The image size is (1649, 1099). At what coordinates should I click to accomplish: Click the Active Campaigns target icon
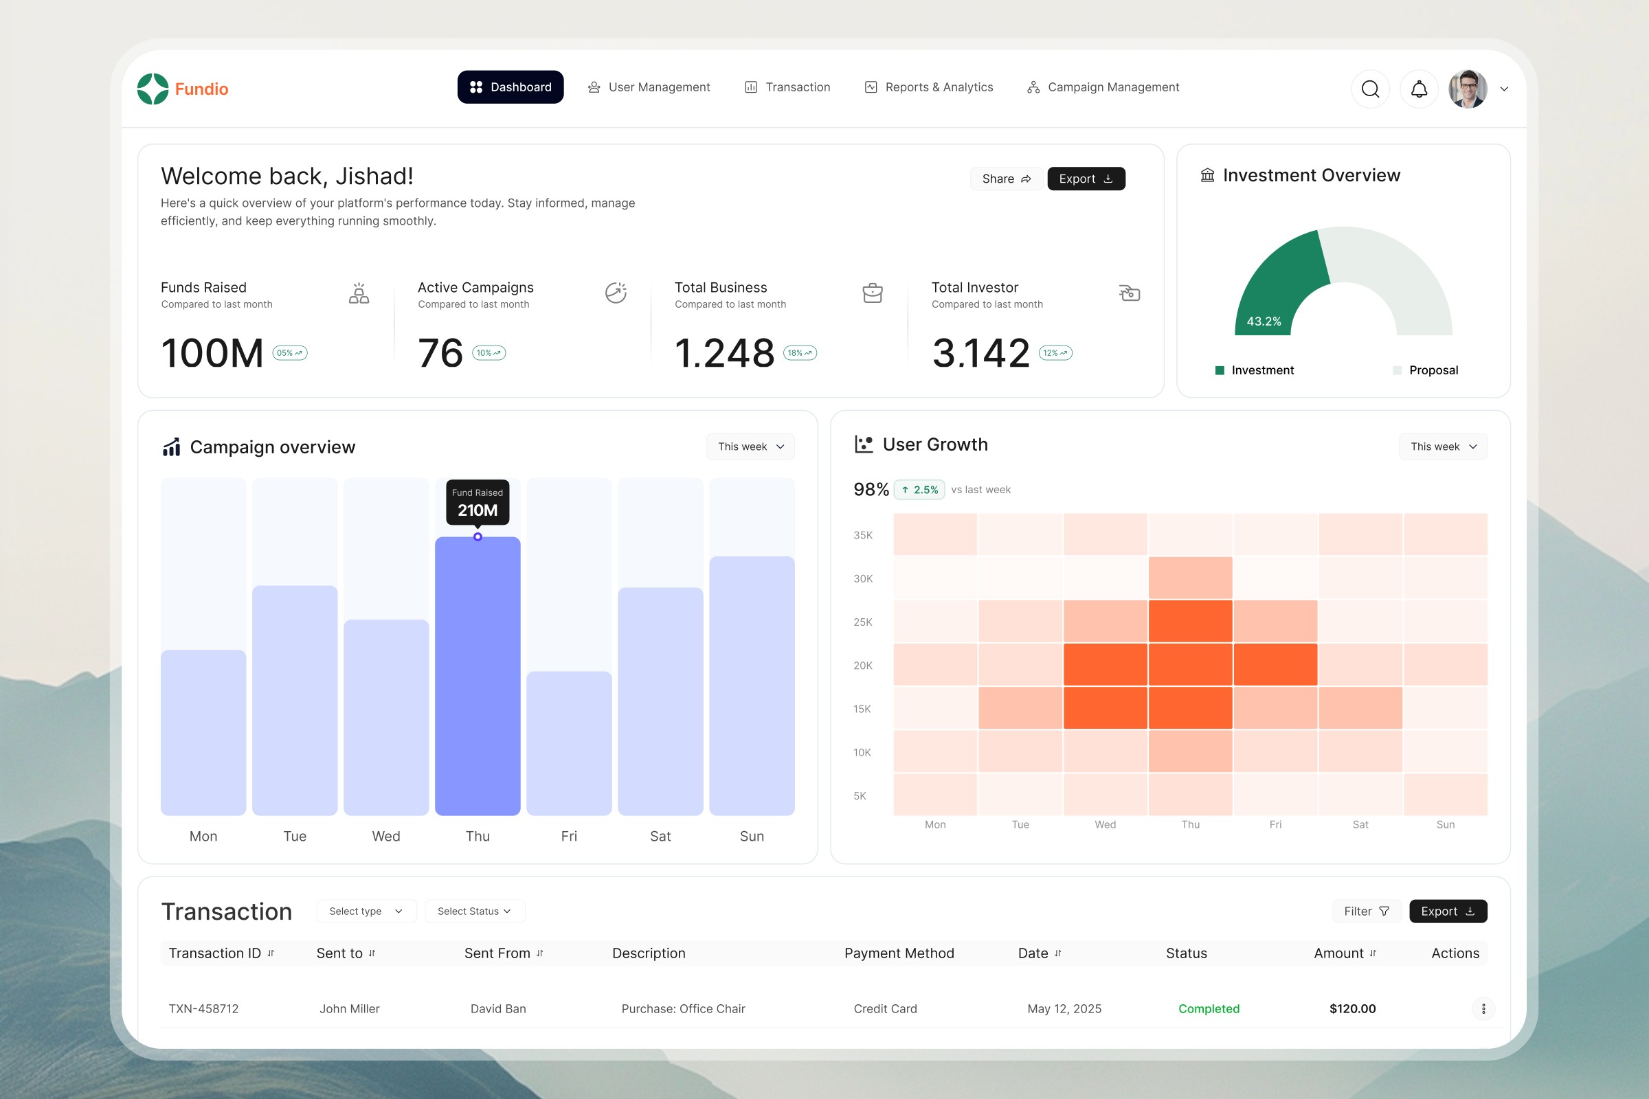click(616, 293)
